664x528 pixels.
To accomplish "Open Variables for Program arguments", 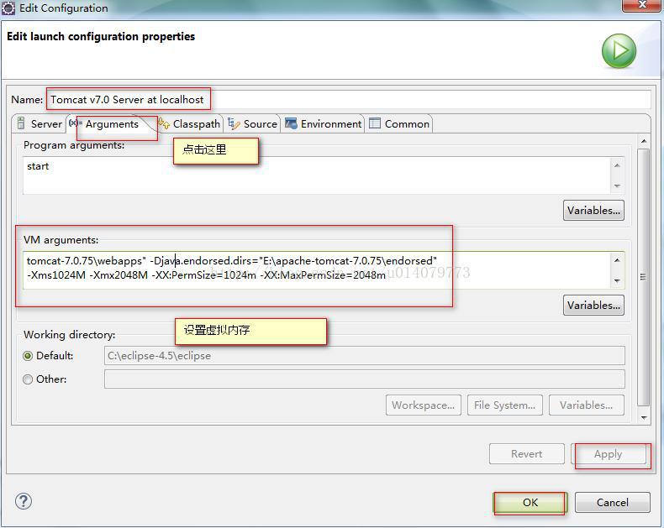I will 593,210.
